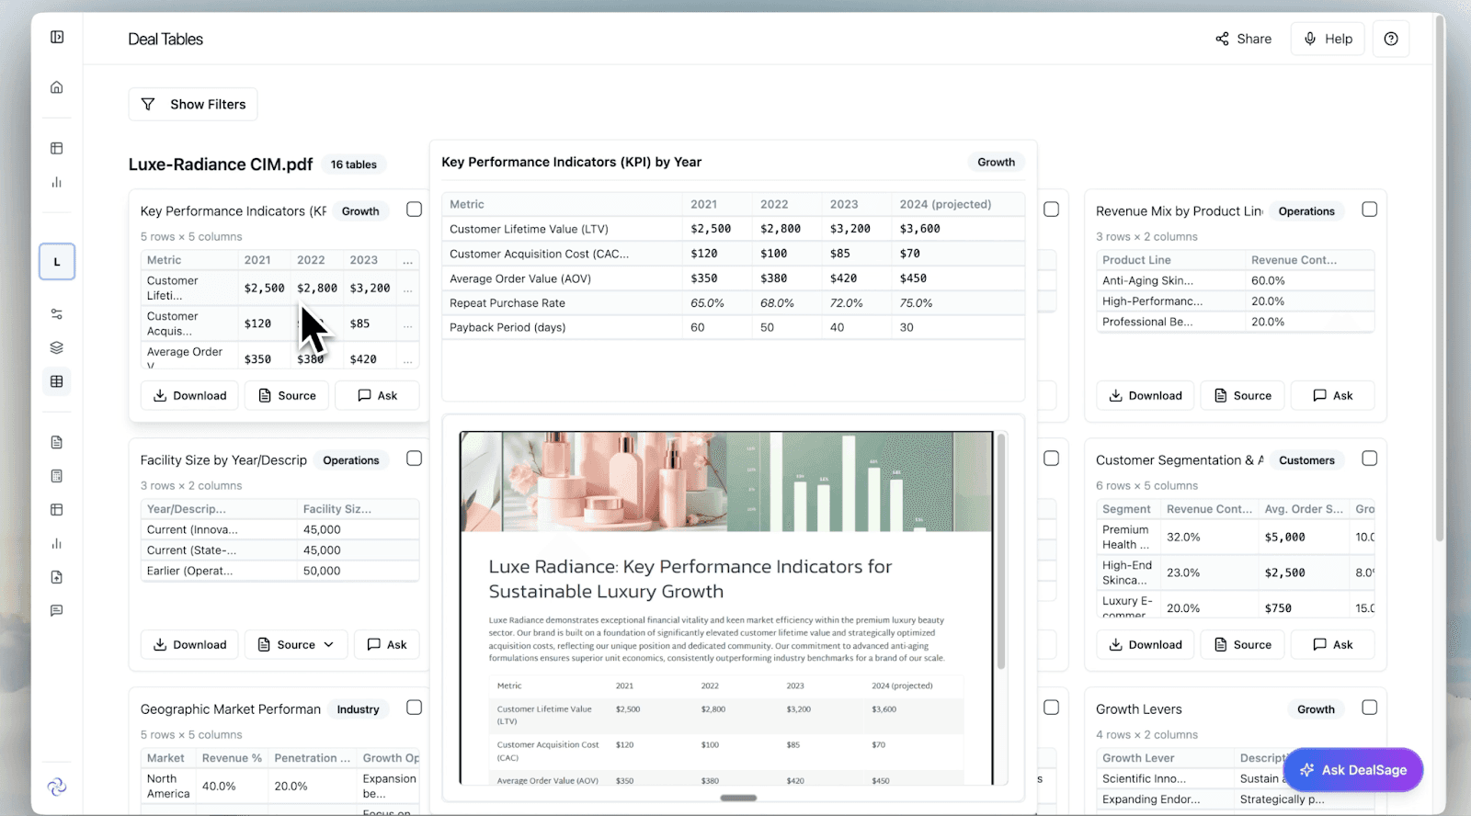Click the Ask DealSage sparkle button
The image size is (1471, 816).
(x=1353, y=770)
